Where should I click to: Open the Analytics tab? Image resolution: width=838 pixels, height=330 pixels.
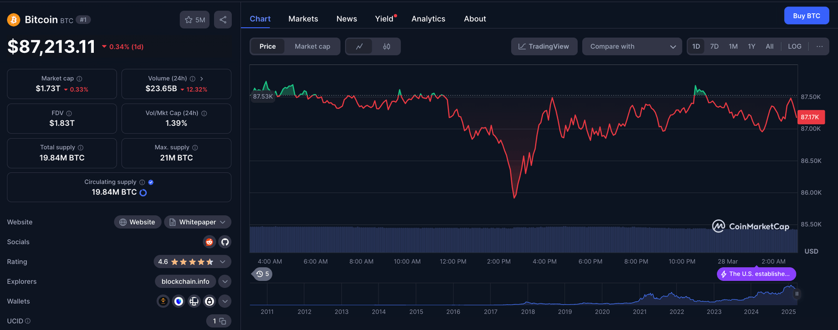(428, 19)
